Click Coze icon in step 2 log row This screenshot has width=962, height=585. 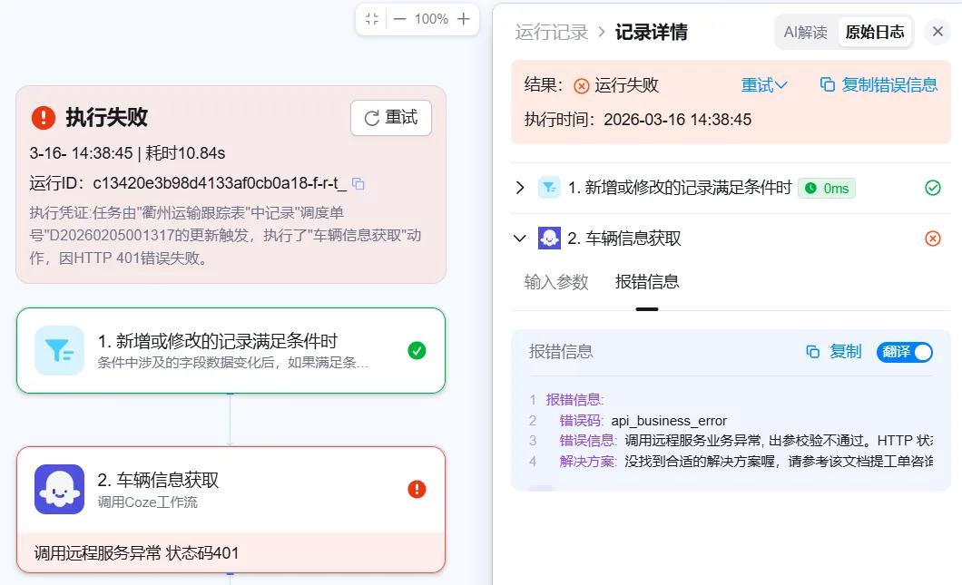[549, 238]
